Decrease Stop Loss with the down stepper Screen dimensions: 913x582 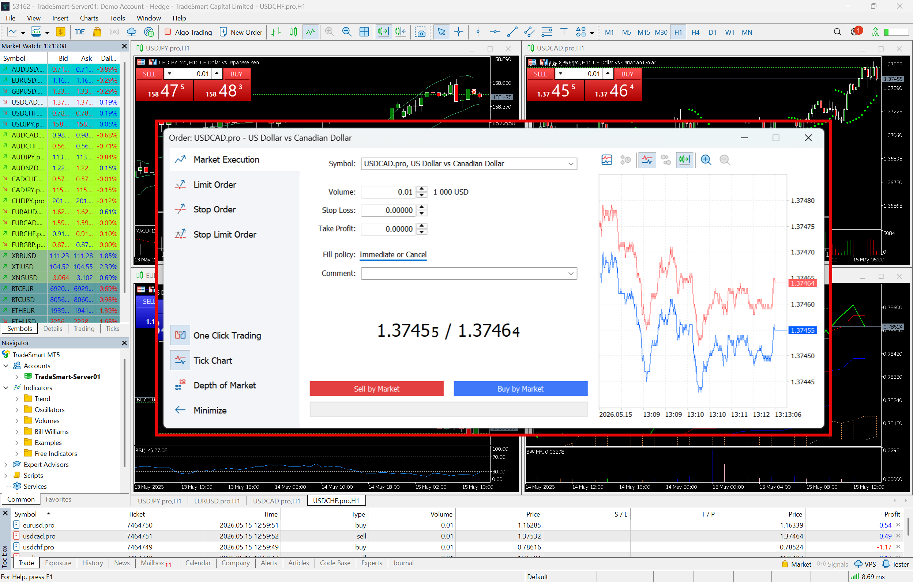(422, 213)
